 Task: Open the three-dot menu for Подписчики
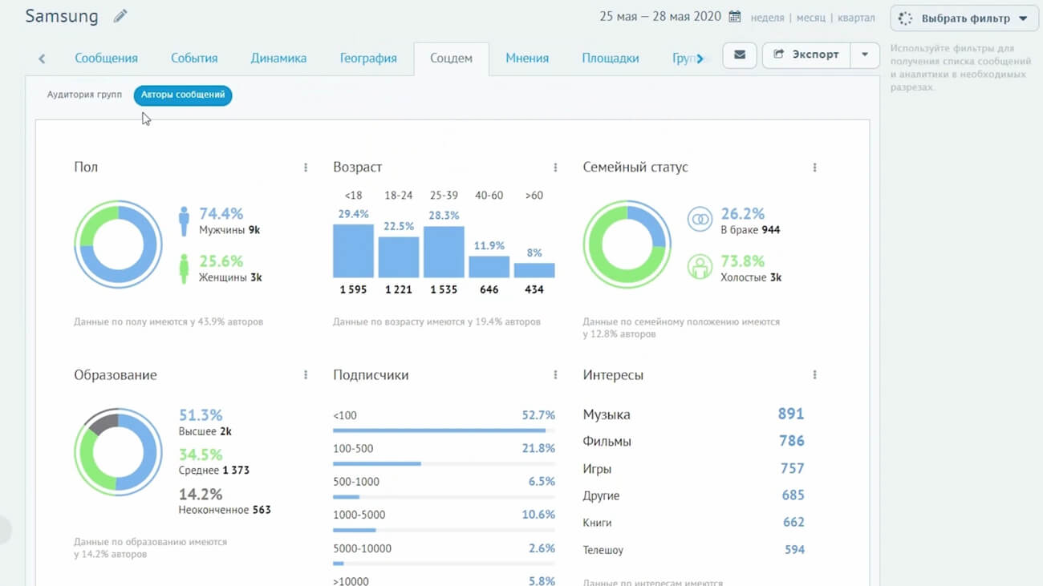(x=555, y=375)
